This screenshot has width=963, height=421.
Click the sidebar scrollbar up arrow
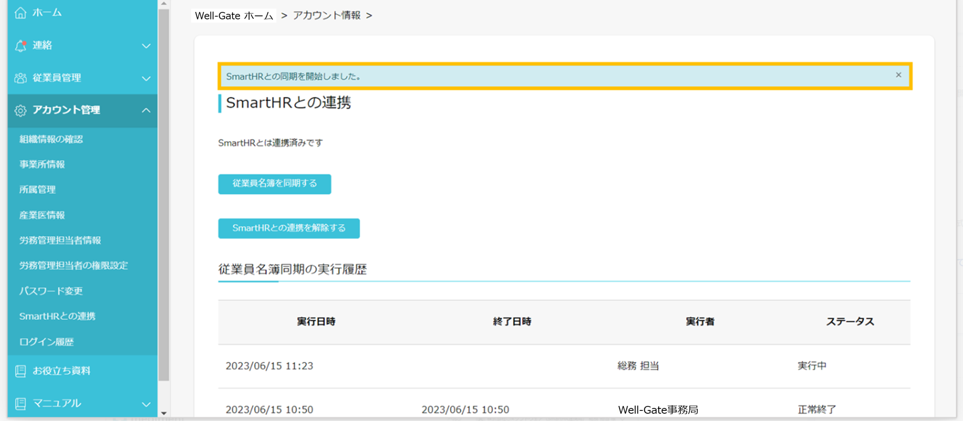[164, 3]
